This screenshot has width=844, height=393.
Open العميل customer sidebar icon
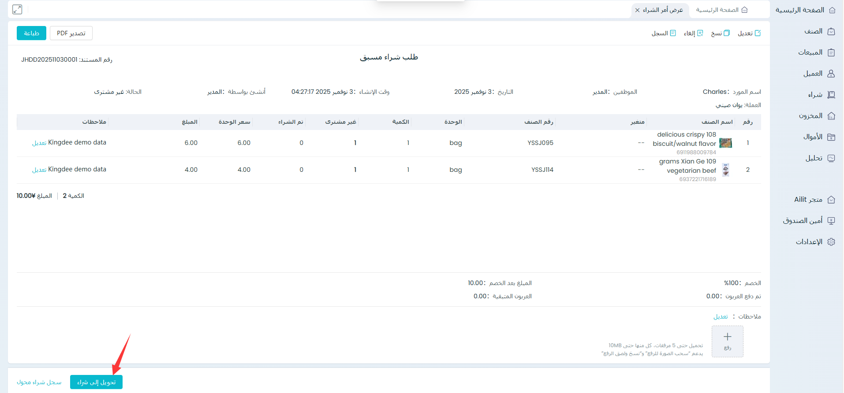pyautogui.click(x=831, y=74)
